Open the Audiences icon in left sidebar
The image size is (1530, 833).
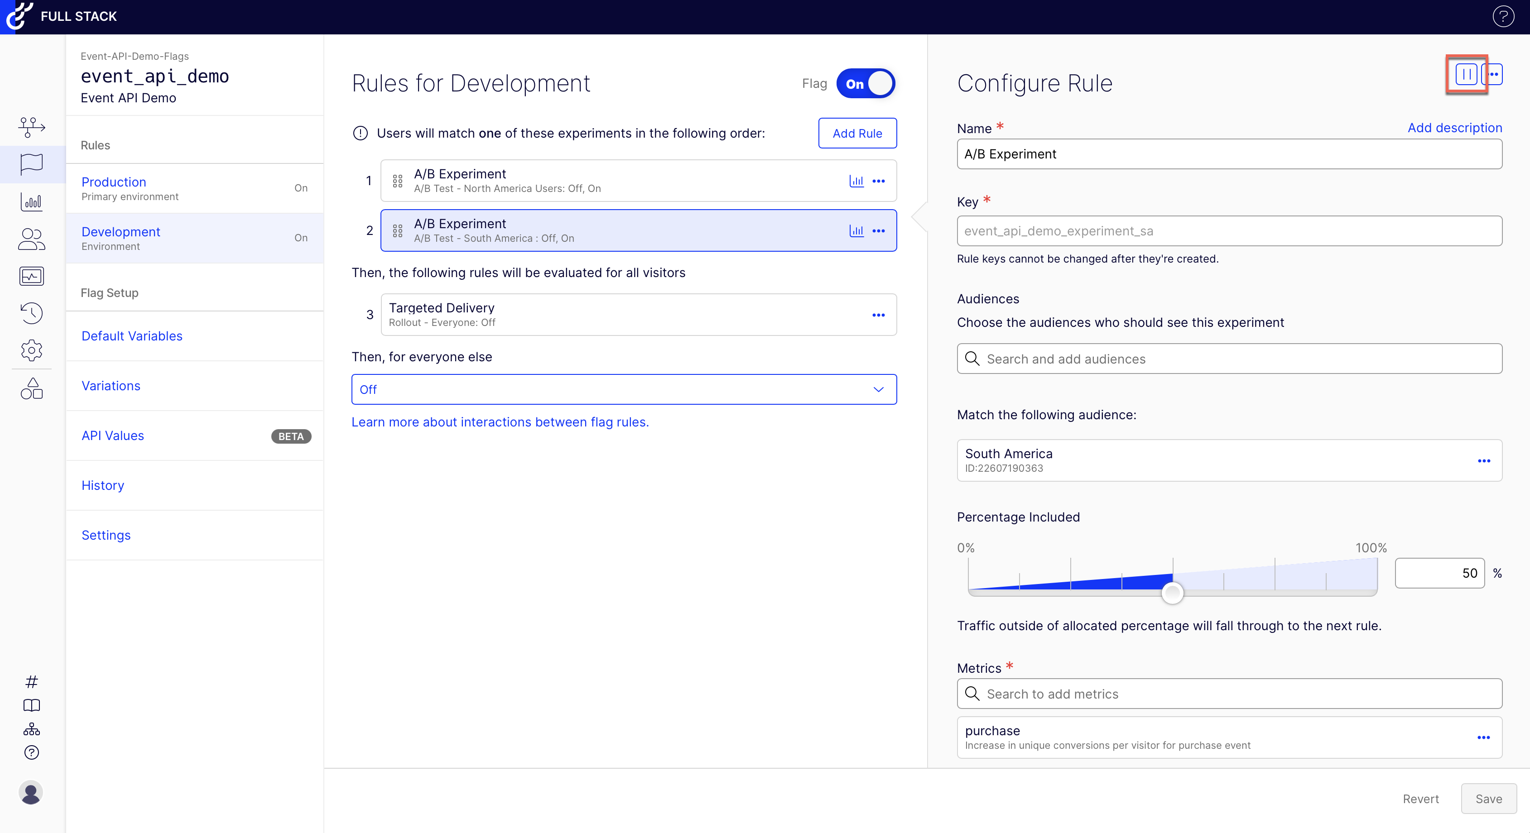32,239
